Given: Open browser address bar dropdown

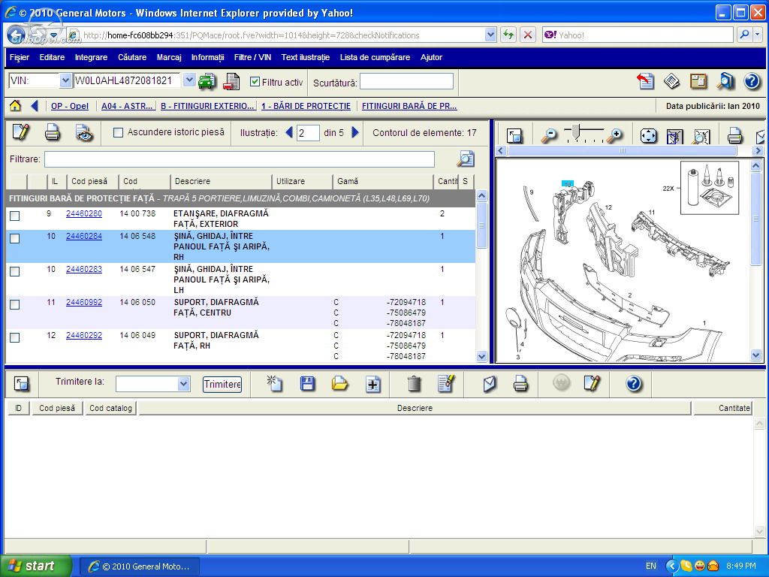Looking at the screenshot, I should point(490,35).
